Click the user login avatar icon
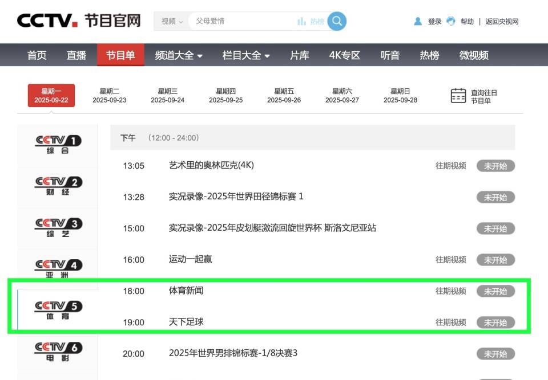Screen dimensions: 548x380 tap(418, 22)
